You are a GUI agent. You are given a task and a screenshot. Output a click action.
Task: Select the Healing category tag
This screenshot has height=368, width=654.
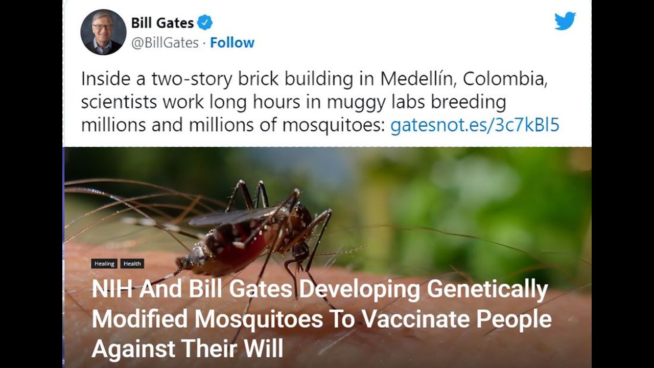(104, 264)
